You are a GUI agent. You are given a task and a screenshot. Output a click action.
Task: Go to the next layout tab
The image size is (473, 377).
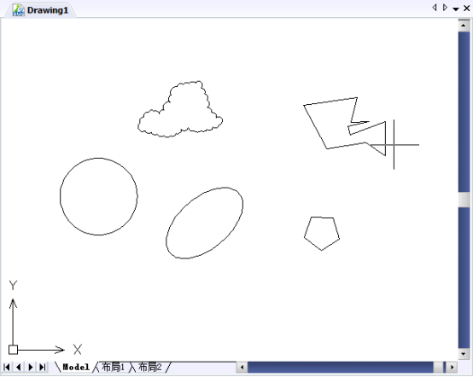coord(31,367)
